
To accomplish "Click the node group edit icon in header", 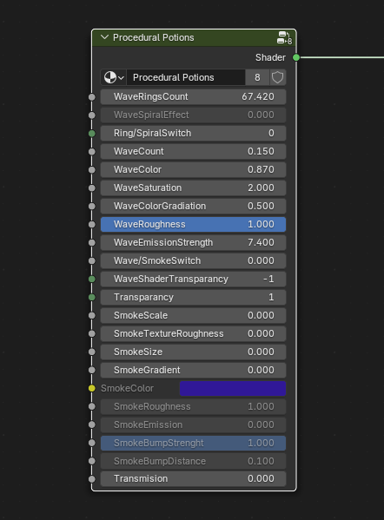I will click(x=284, y=37).
